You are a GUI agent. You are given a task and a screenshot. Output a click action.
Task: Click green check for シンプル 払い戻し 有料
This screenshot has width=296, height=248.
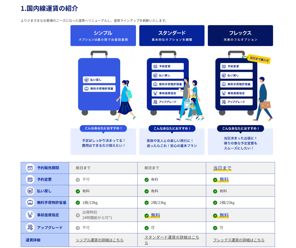tap(78, 191)
